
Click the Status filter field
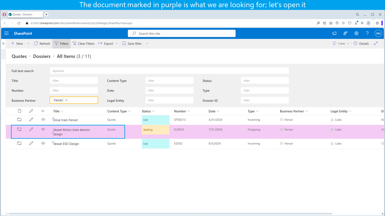[x=265, y=80]
